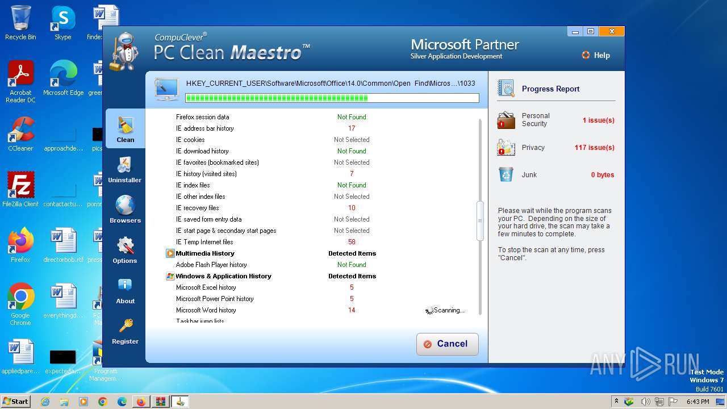Viewport: 727px width, 409px height.
Task: Select 'Microsoft Excel history' row
Action: [x=321, y=287]
